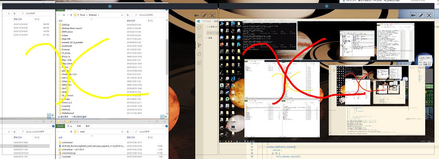Go back in the Software explorer window
The width and height of the screenshot is (439, 159).
59,15
